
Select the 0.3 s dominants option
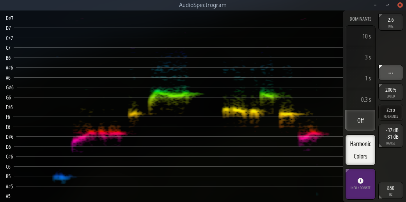pos(360,99)
